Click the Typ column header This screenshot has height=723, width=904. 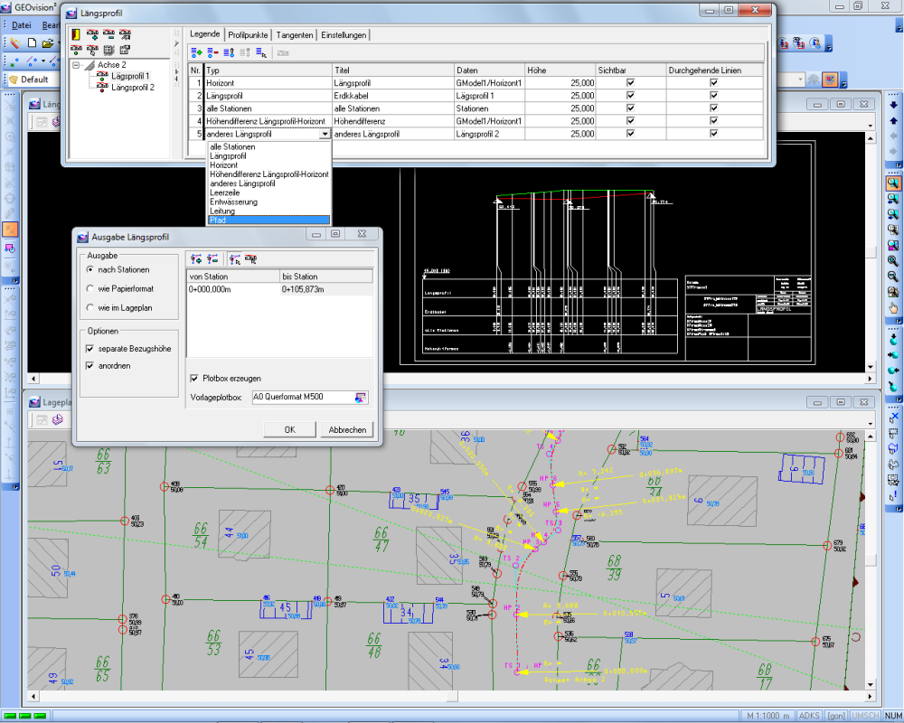[x=268, y=70]
